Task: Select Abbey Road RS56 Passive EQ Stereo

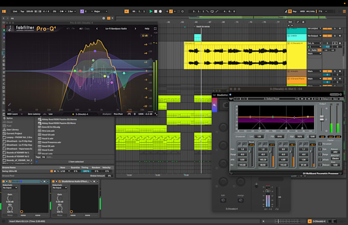Action: 59,119
